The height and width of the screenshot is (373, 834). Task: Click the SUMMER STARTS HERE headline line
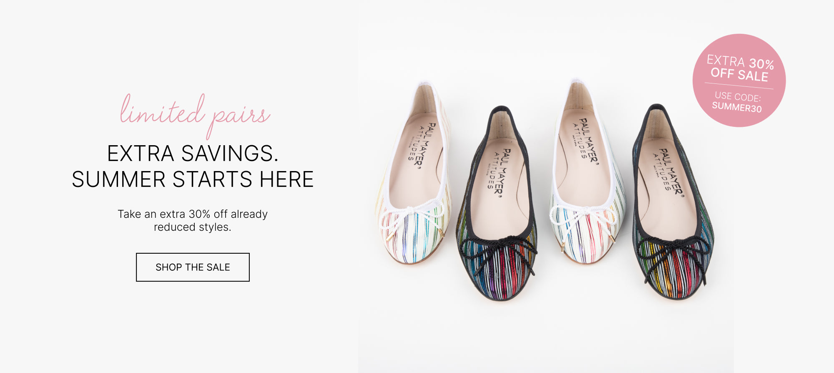pos(193,179)
